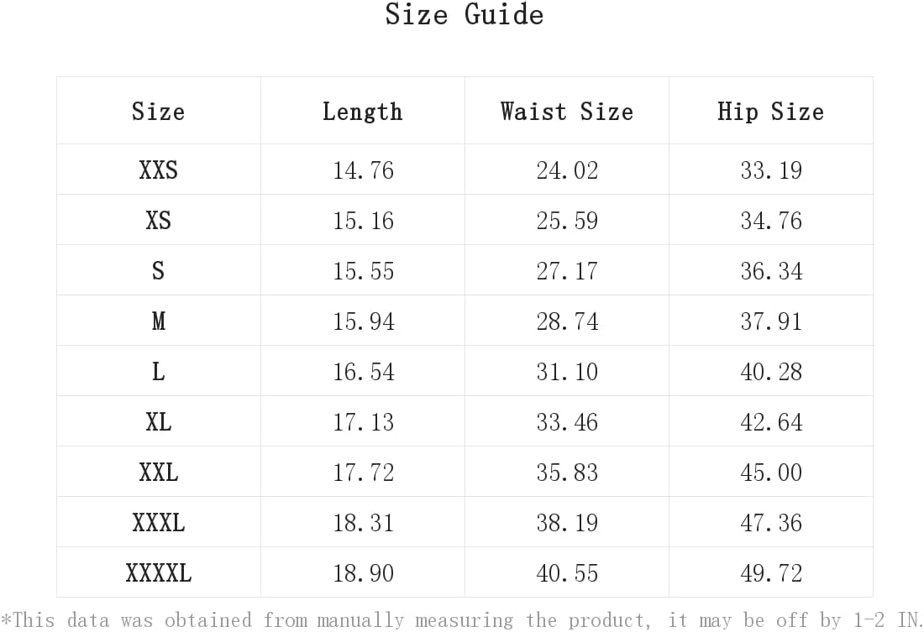Viewport: 924px width, 632px height.
Task: Click the M size row label
Action: pyautogui.click(x=159, y=321)
